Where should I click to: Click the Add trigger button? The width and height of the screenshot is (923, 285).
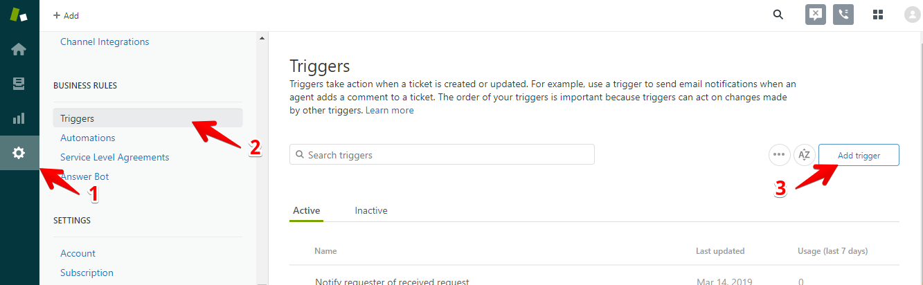[859, 156]
